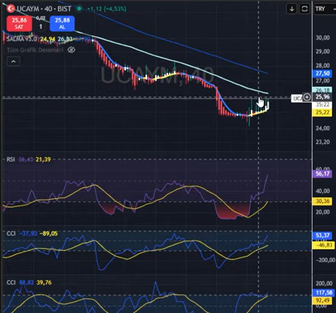336x313 pixels.
Task: Click the 35:22 countdown timer label
Action: click(x=322, y=105)
